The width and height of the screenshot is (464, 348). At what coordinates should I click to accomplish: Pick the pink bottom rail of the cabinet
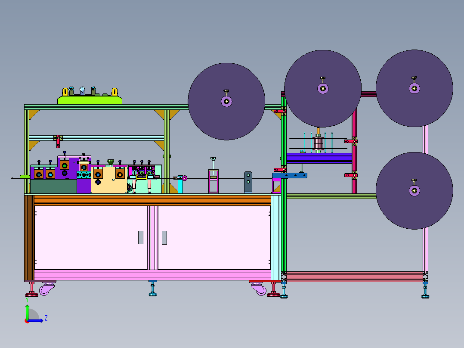click(x=152, y=275)
